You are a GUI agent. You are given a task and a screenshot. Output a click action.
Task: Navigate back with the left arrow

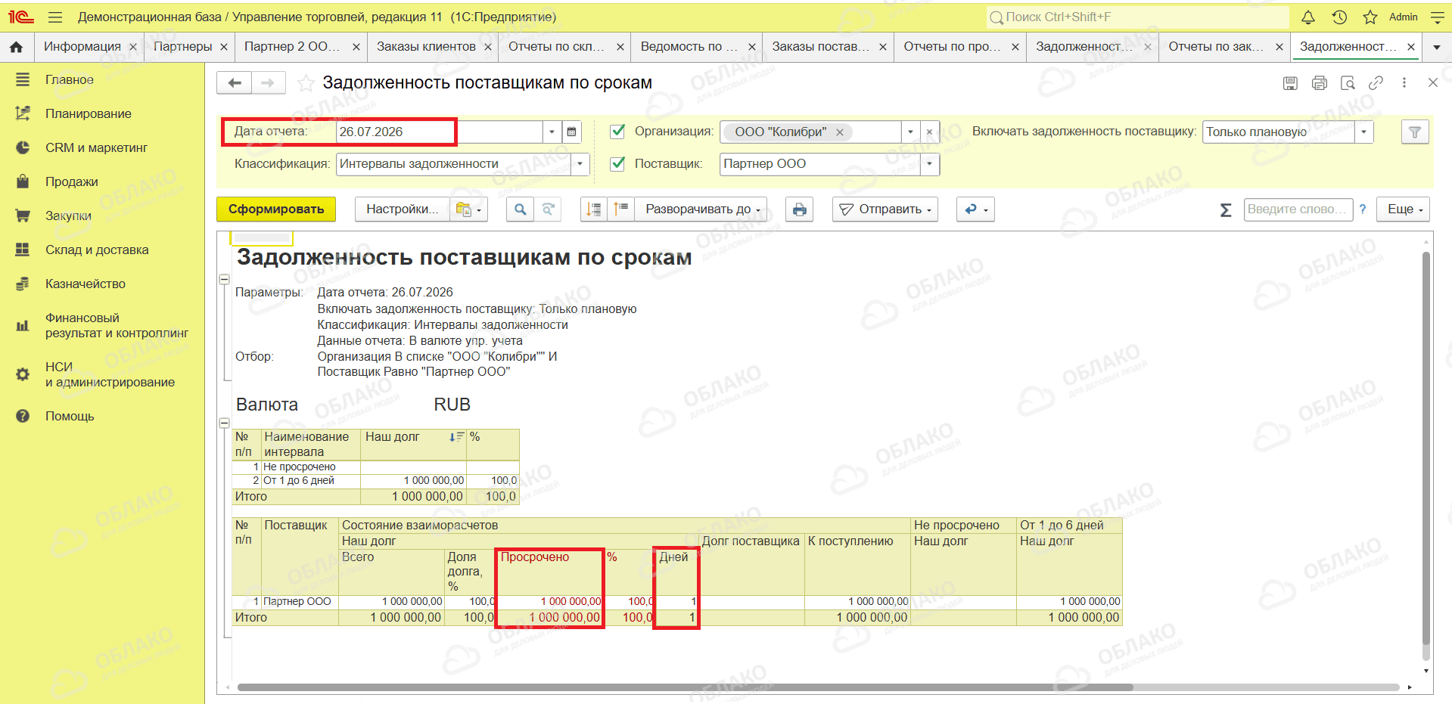click(x=235, y=82)
